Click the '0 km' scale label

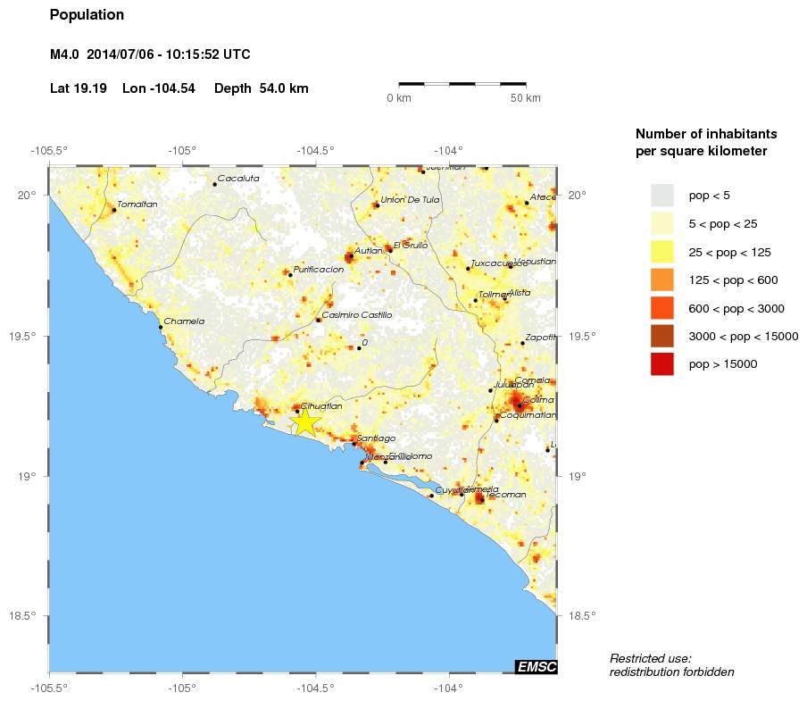coord(399,98)
